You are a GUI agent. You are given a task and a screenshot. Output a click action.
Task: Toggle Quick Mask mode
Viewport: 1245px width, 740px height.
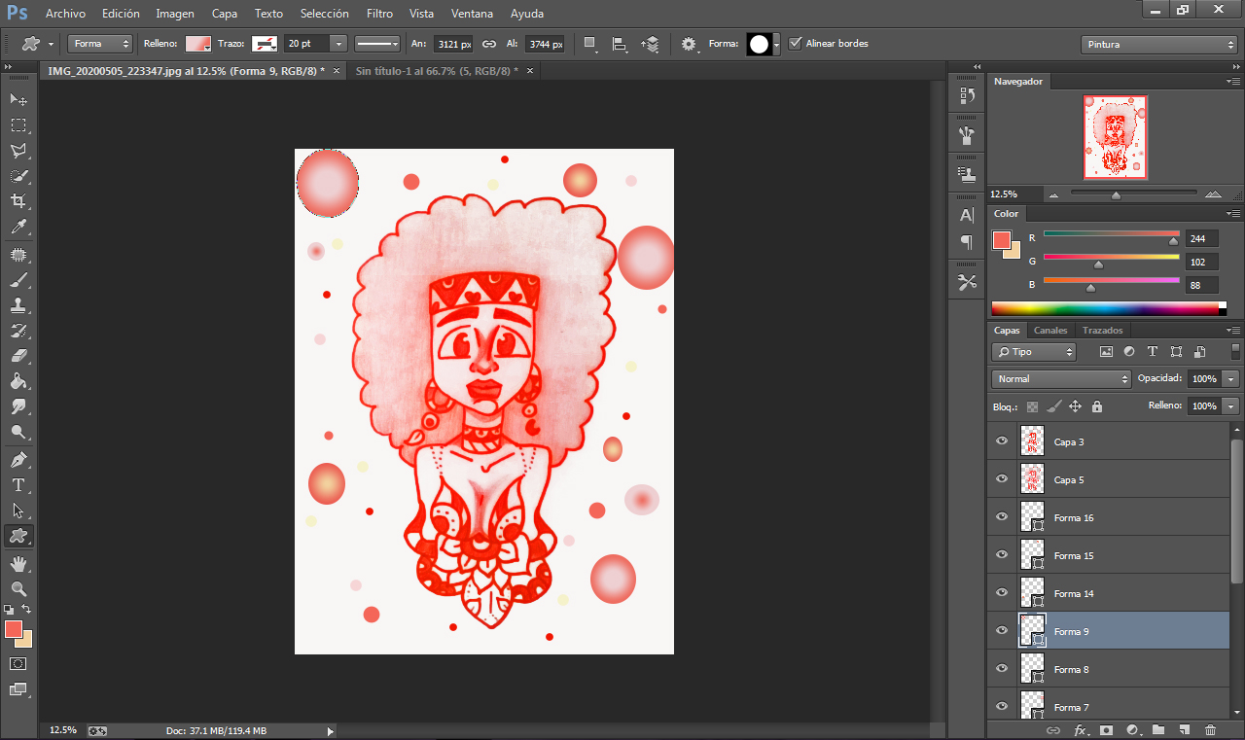tap(18, 664)
